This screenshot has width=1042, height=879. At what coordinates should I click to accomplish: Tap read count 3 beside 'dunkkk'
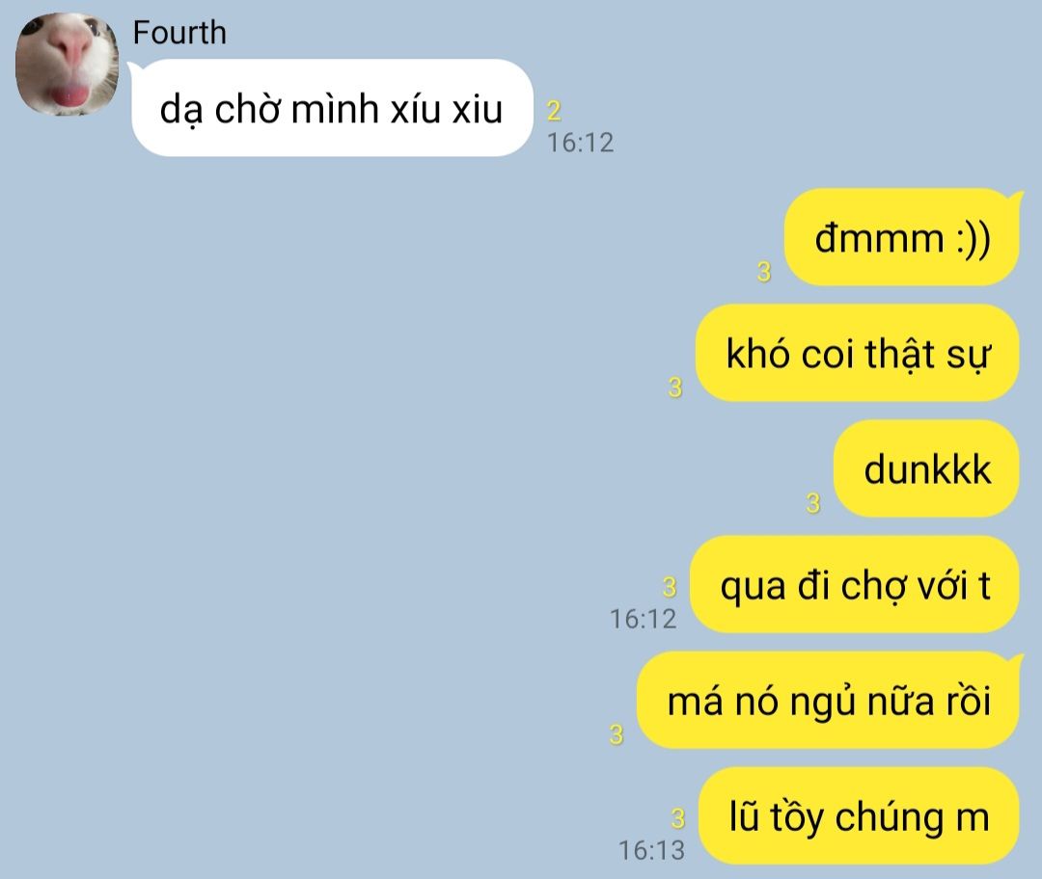tap(813, 503)
